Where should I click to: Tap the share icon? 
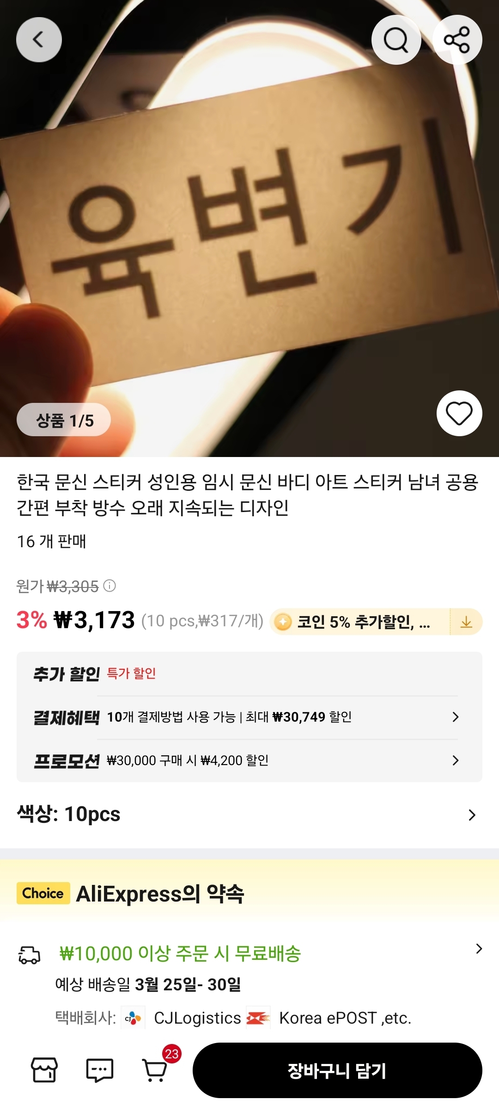pos(457,40)
